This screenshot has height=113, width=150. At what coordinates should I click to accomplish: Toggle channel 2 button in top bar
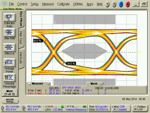114,4
